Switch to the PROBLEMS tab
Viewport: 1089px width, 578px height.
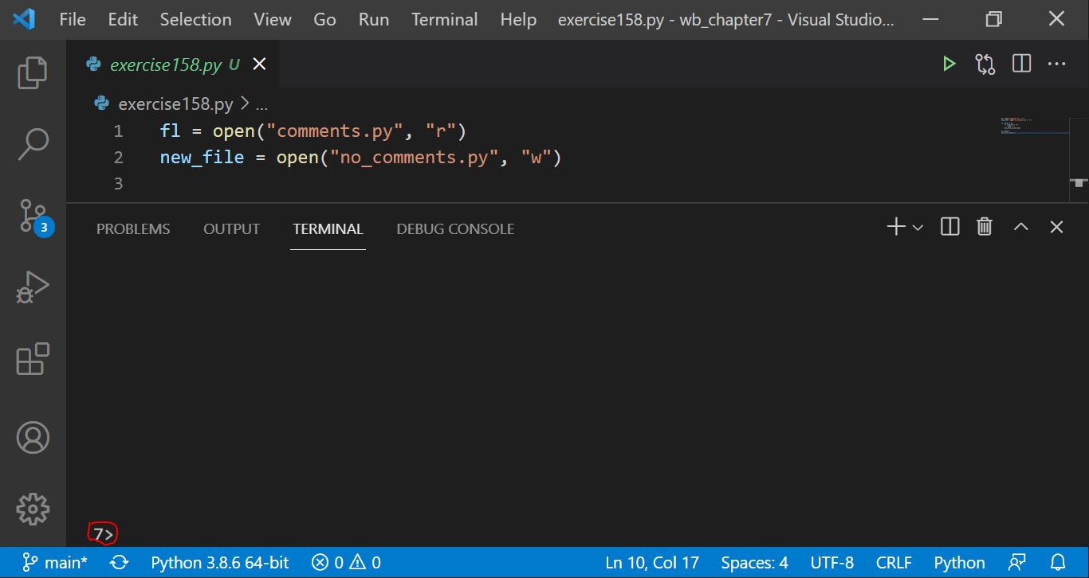132,228
